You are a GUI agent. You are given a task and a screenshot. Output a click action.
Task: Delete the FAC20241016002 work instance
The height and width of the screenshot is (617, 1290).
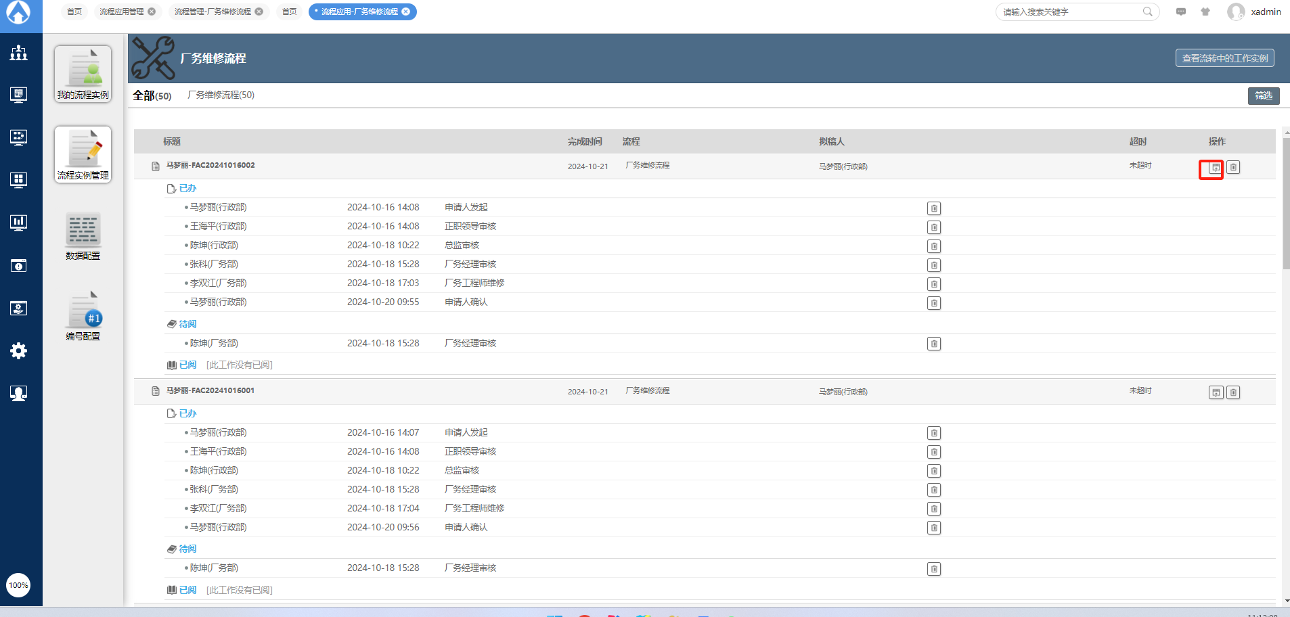1233,167
